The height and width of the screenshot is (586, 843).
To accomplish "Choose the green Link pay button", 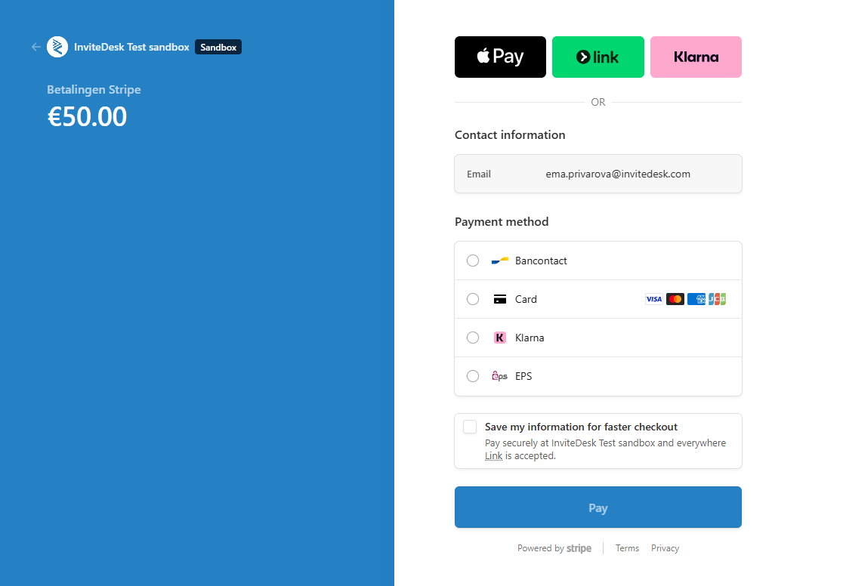I will pyautogui.click(x=598, y=57).
